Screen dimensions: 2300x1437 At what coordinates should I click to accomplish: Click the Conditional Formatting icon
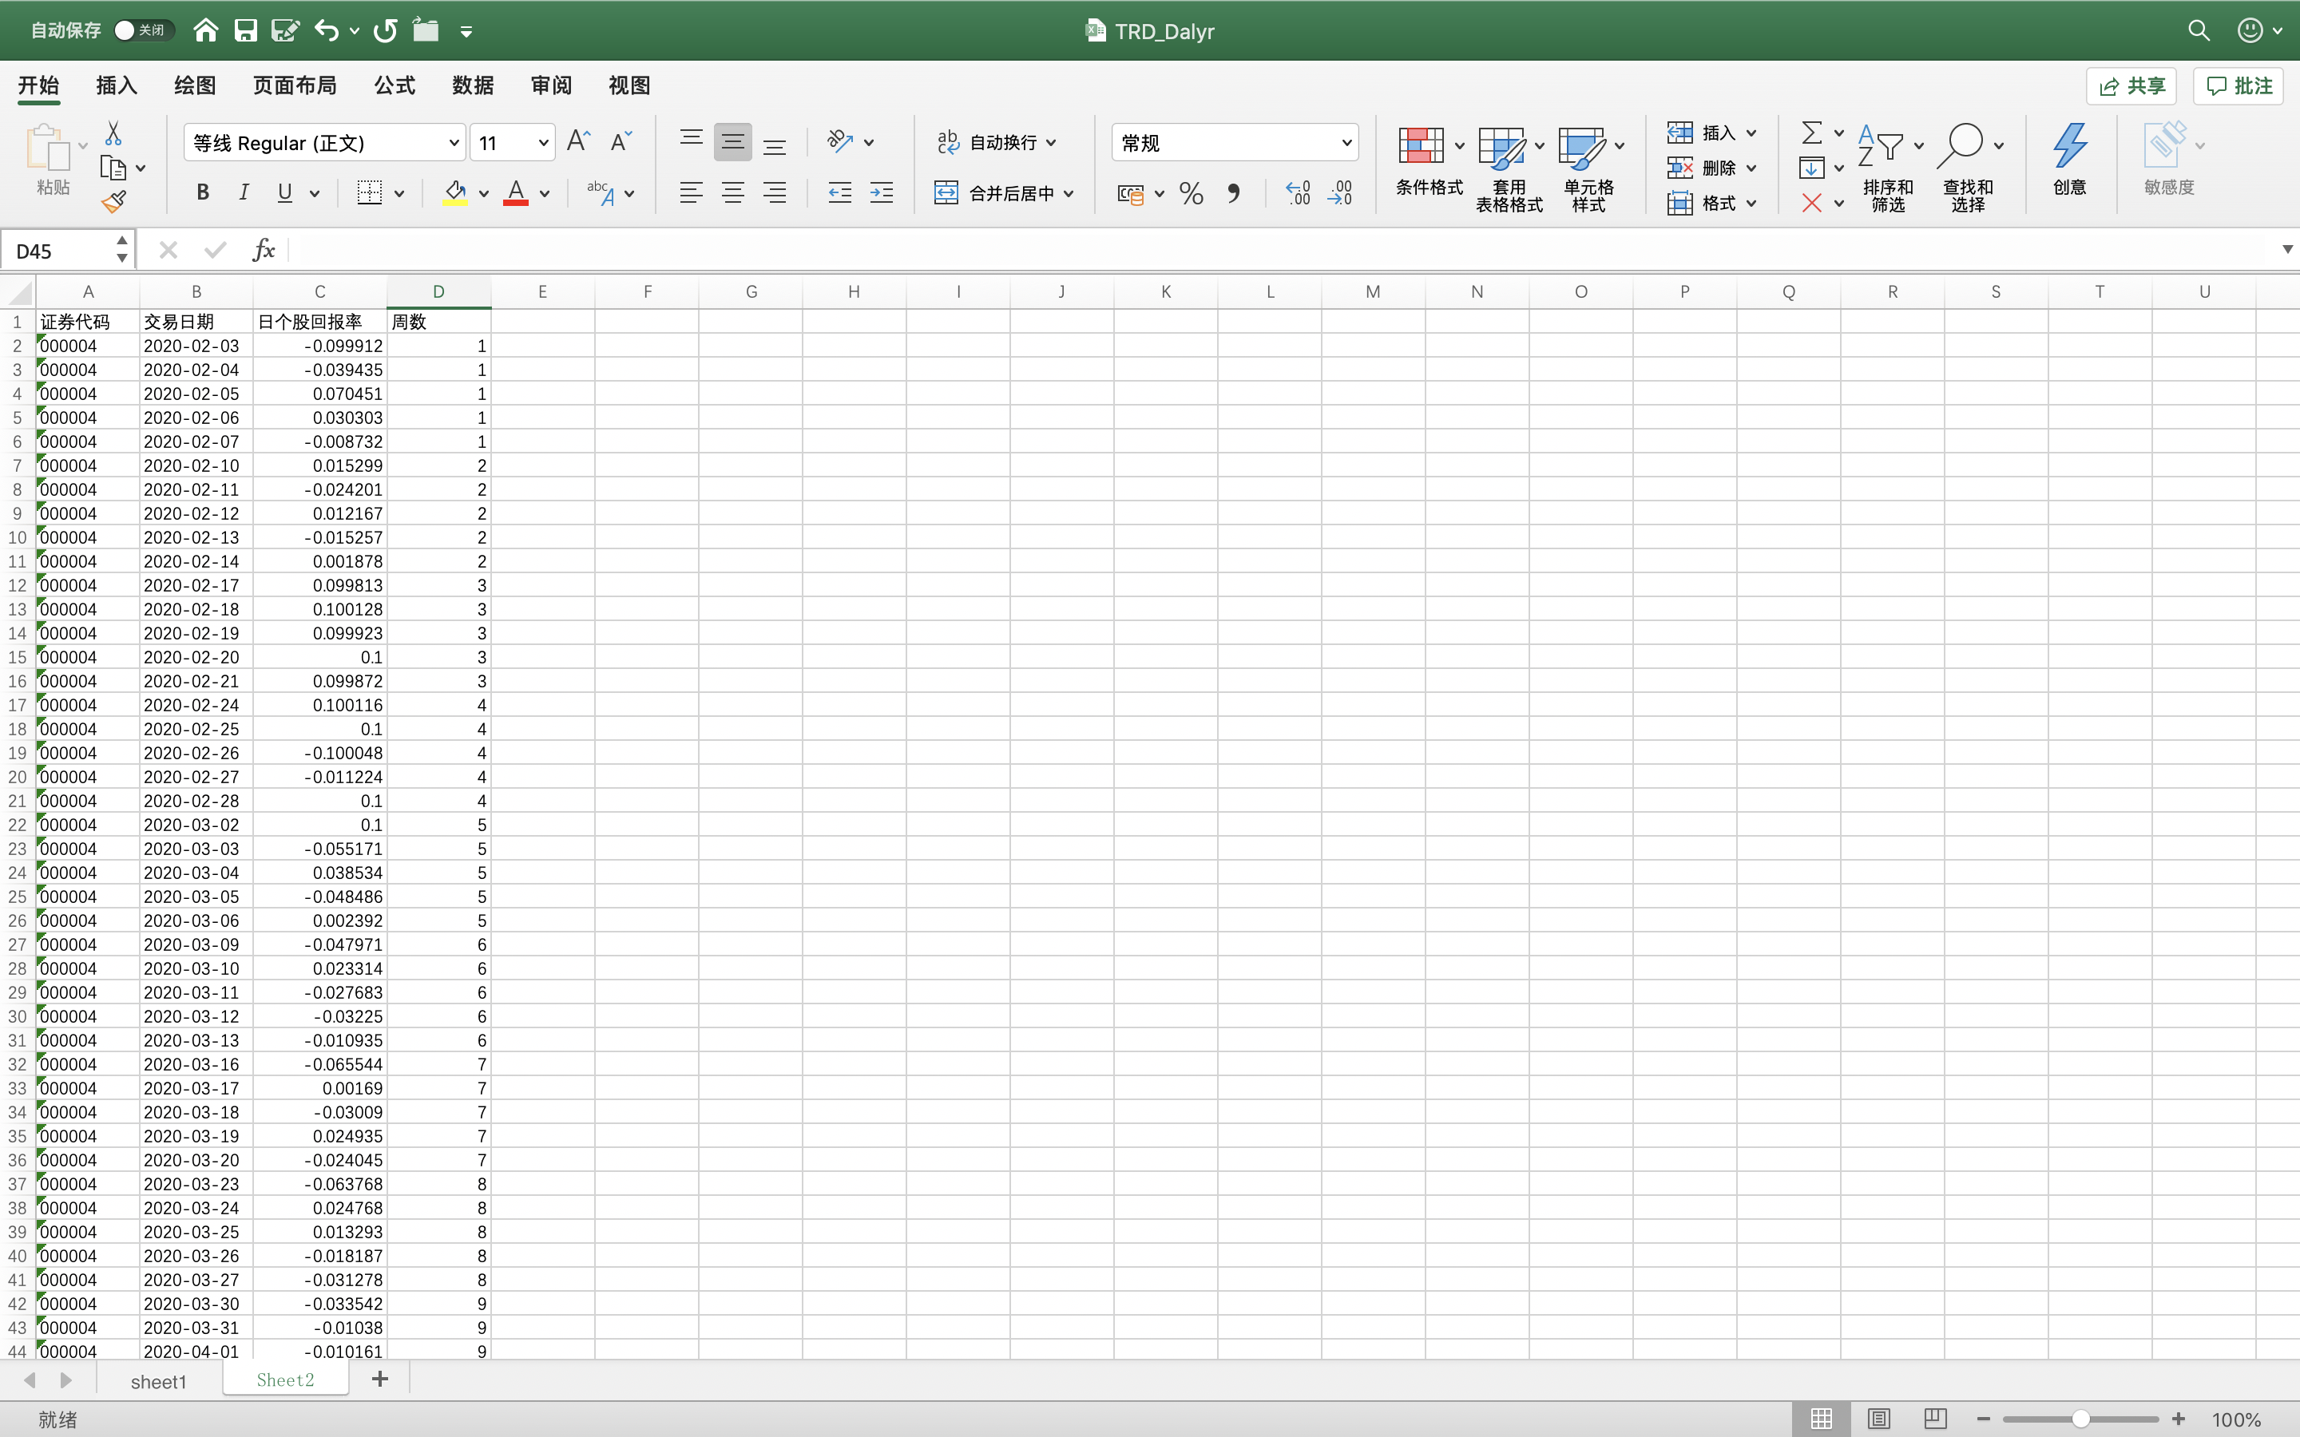[x=1422, y=148]
